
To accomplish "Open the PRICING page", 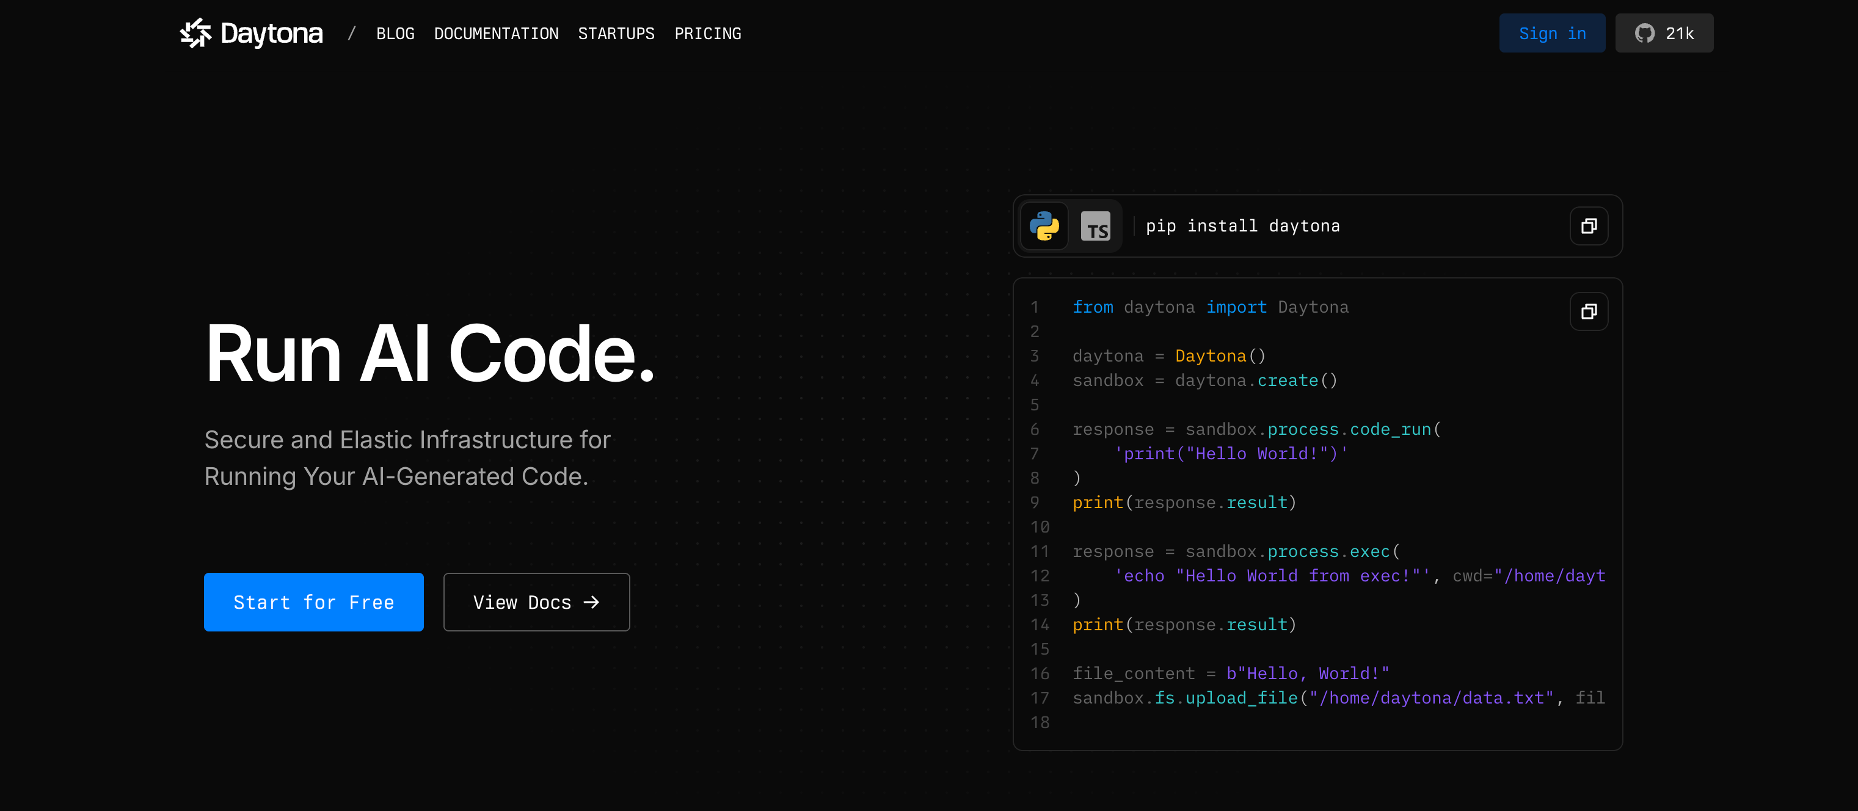I will click(707, 34).
